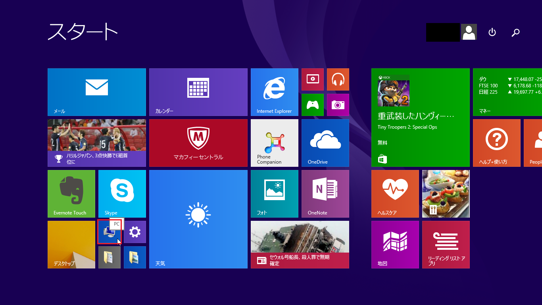The width and height of the screenshot is (542, 305).
Task: Open the magenta Camera small tile
Action: 338,105
